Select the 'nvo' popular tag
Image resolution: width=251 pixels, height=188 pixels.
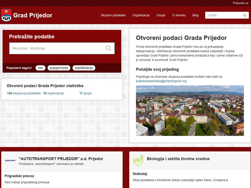[x=40, y=68]
